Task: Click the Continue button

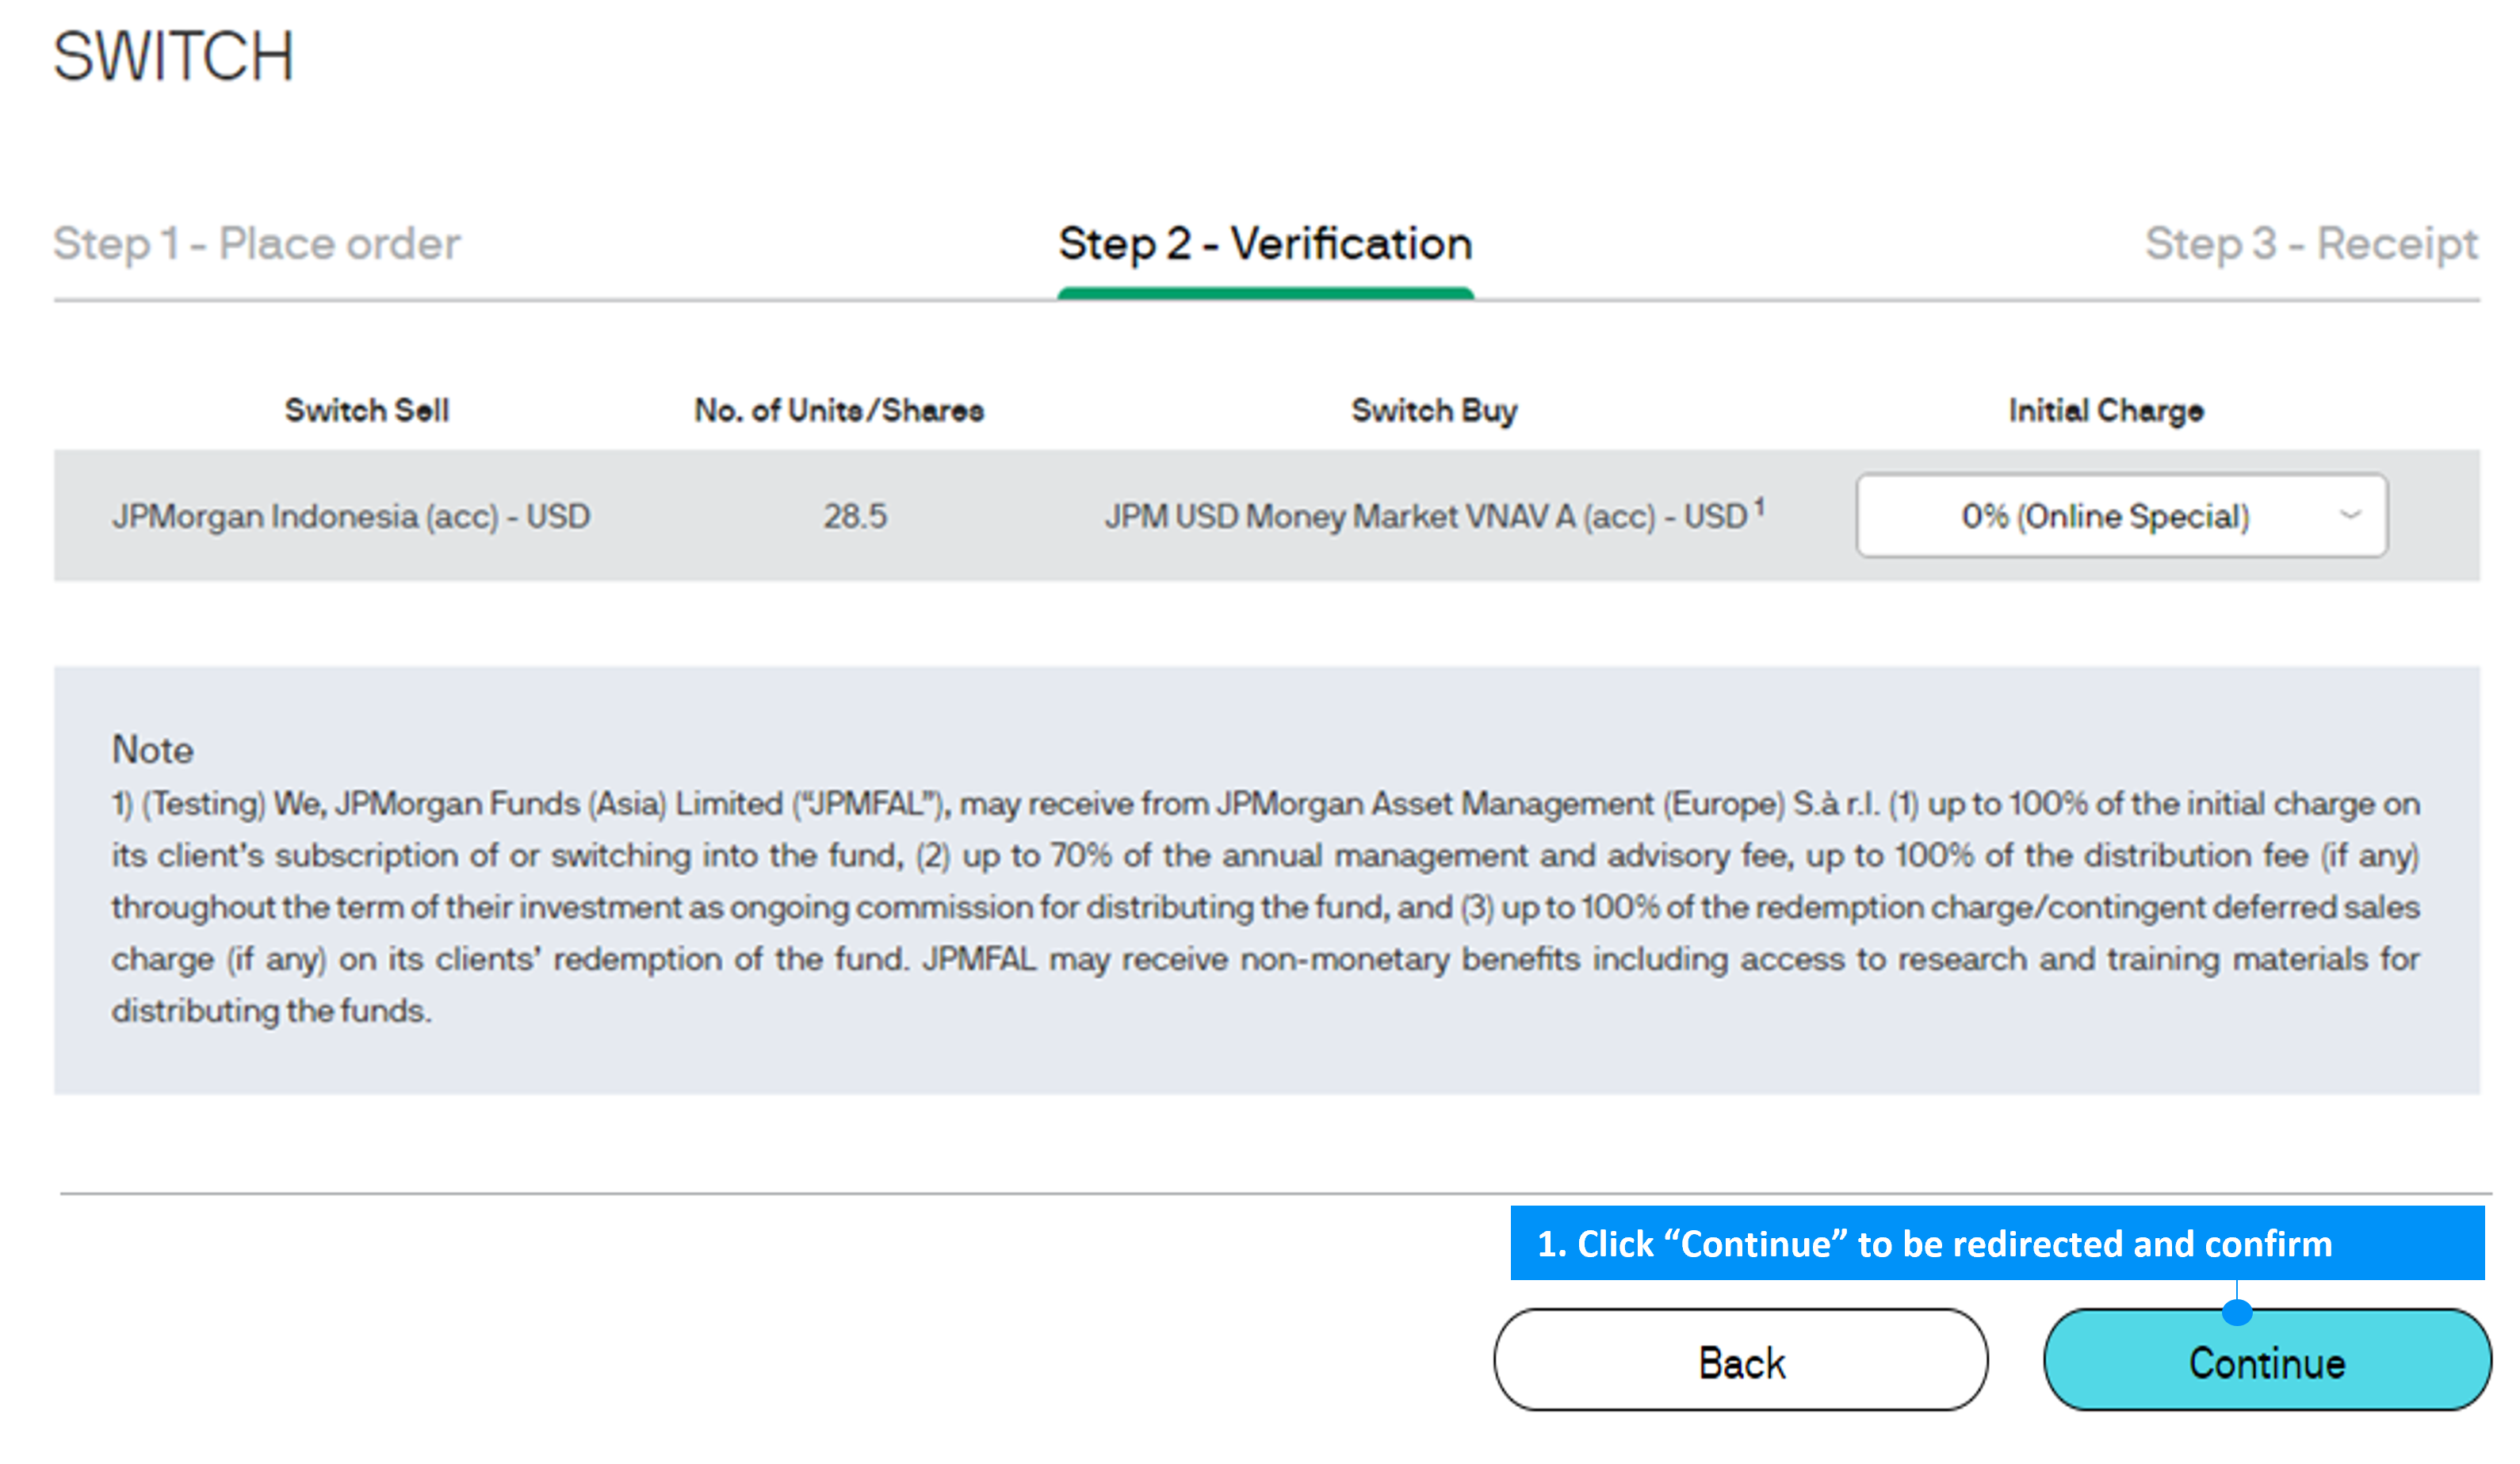Action: pyautogui.click(x=2267, y=1360)
